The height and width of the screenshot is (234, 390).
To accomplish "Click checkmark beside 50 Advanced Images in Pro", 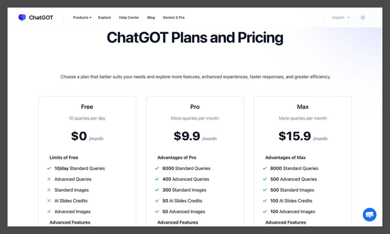I will click(x=157, y=212).
